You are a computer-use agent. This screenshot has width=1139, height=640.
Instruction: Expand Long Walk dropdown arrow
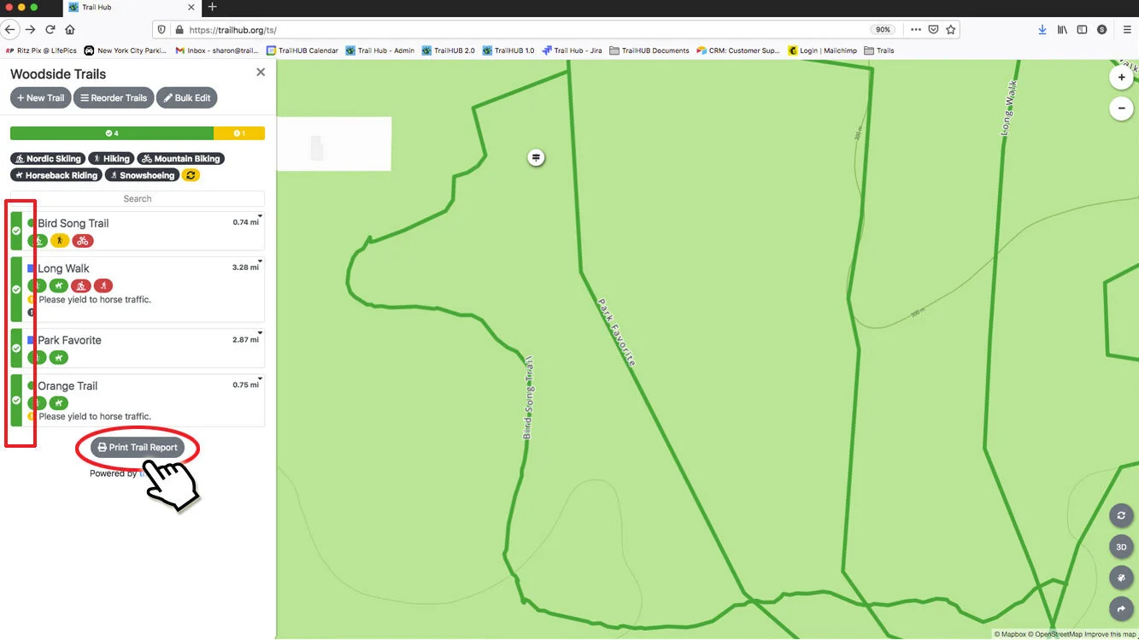pyautogui.click(x=260, y=261)
